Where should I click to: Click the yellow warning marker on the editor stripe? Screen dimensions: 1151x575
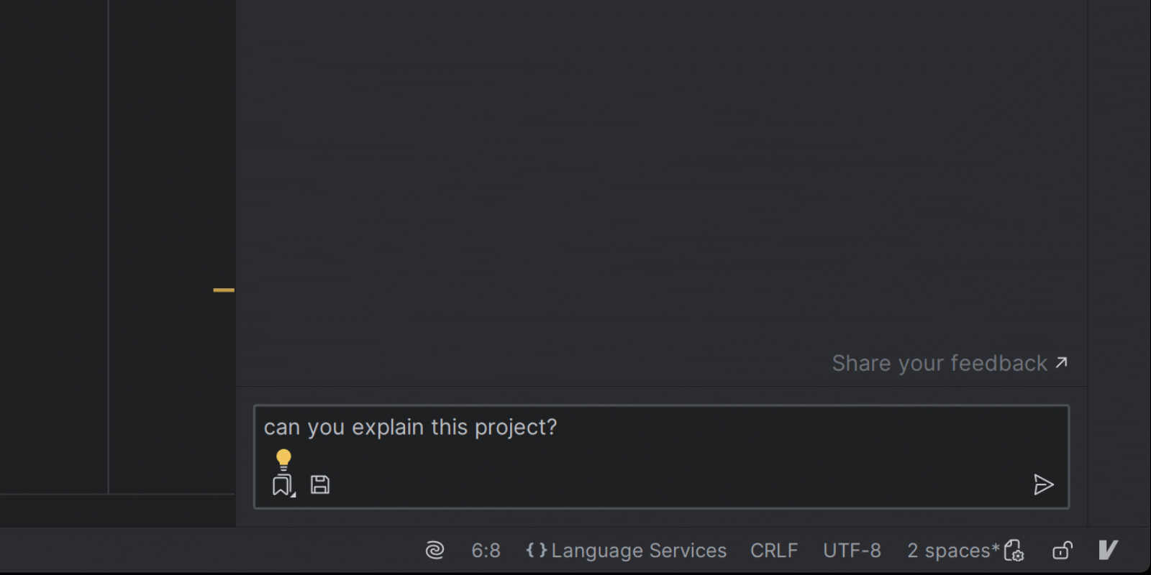tap(224, 290)
